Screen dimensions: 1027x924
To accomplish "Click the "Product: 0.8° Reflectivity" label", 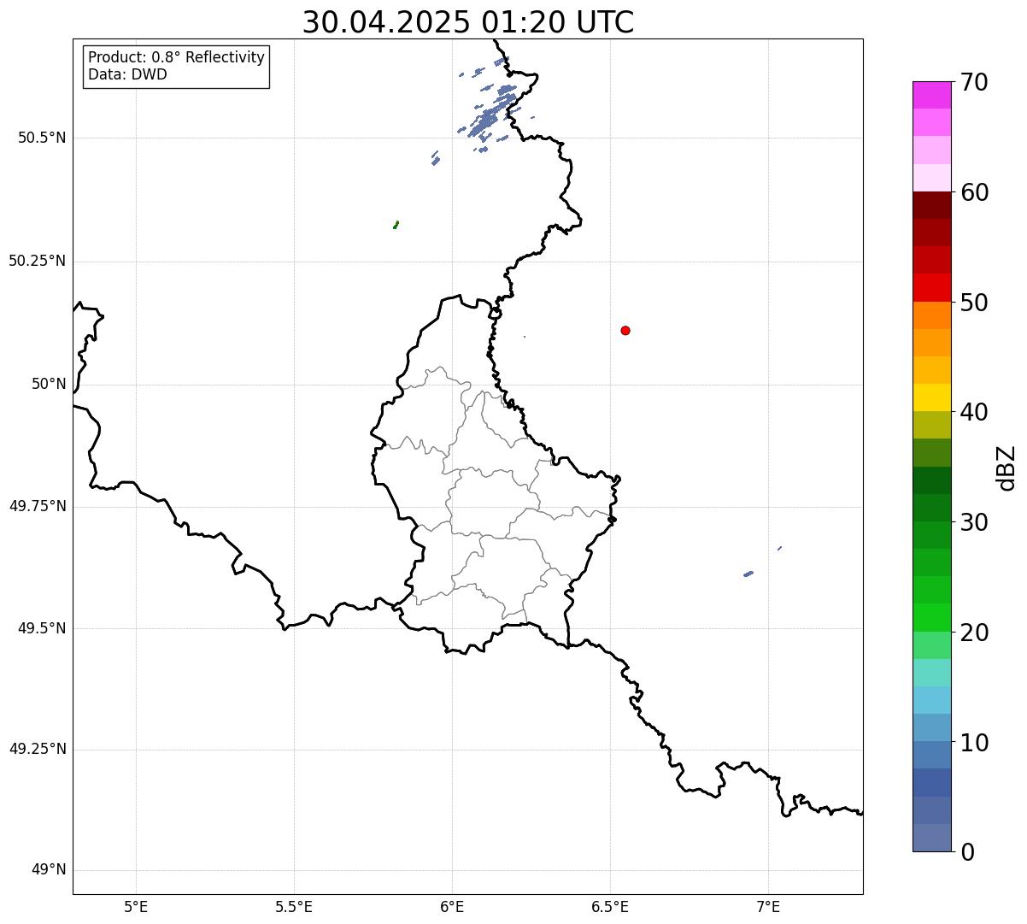I will [x=177, y=57].
